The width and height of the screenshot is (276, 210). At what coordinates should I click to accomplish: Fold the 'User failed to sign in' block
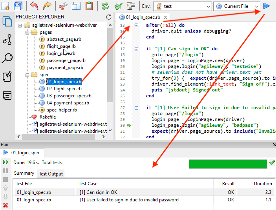(136, 108)
